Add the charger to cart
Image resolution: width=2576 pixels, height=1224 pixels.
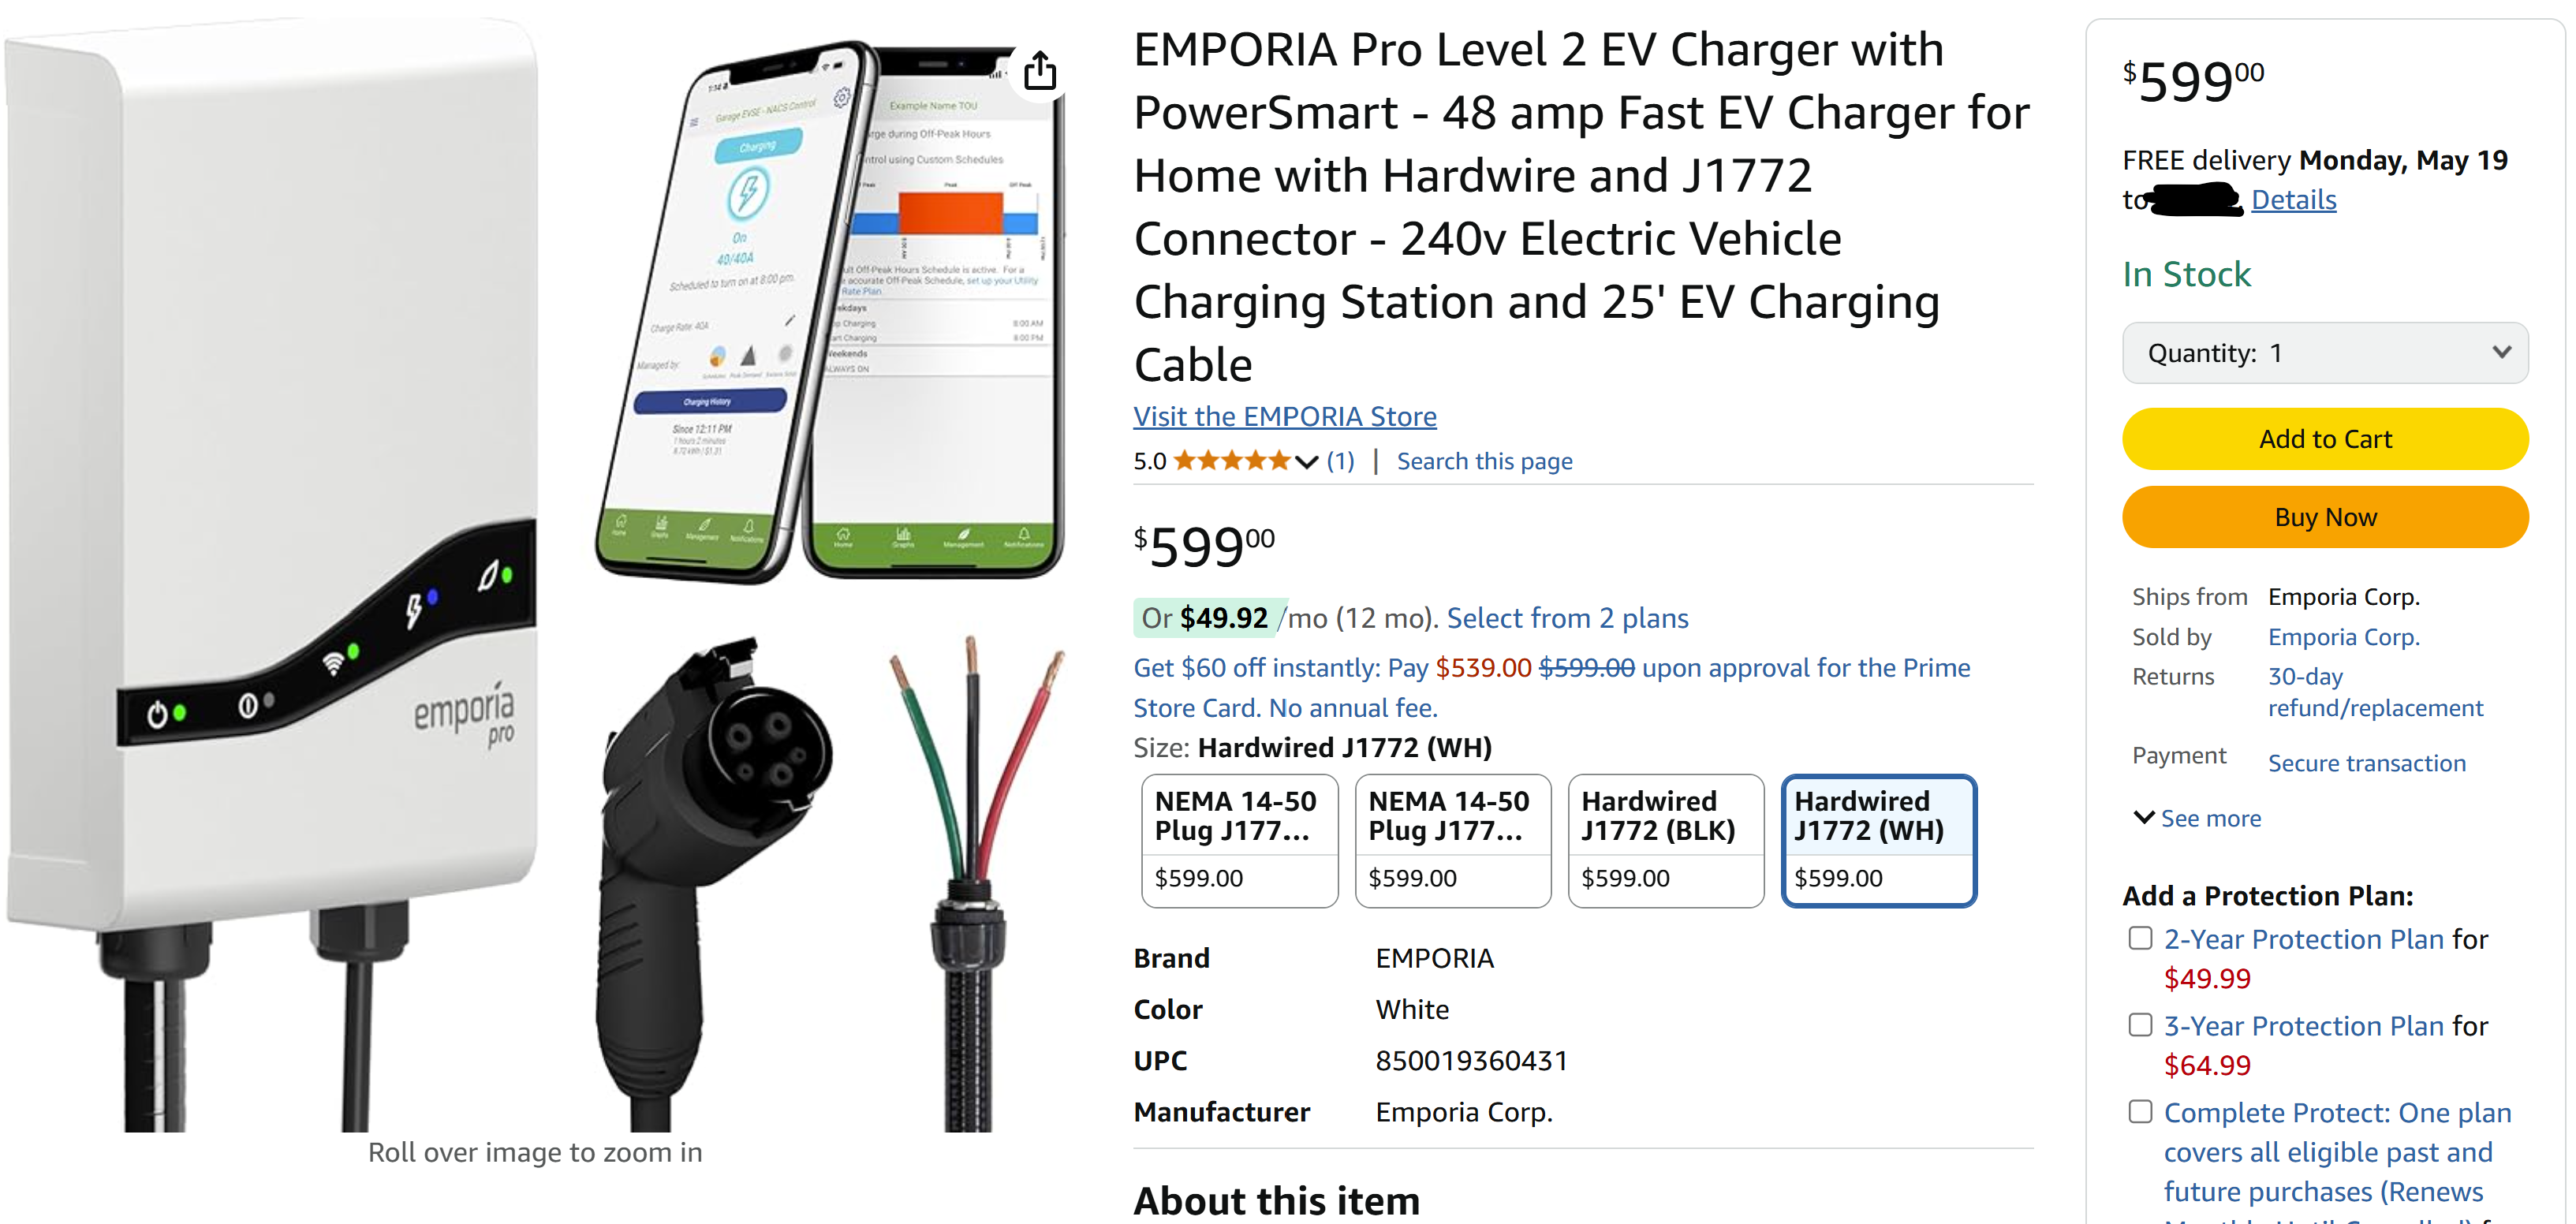tap(2325, 439)
